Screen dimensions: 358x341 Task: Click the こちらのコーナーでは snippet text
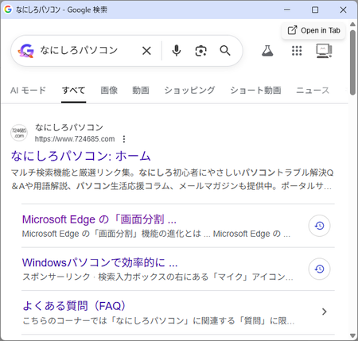(x=158, y=320)
